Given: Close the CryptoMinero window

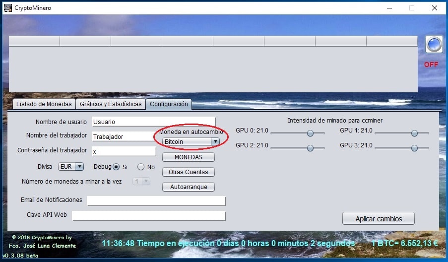Looking at the screenshot, I should [434, 8].
